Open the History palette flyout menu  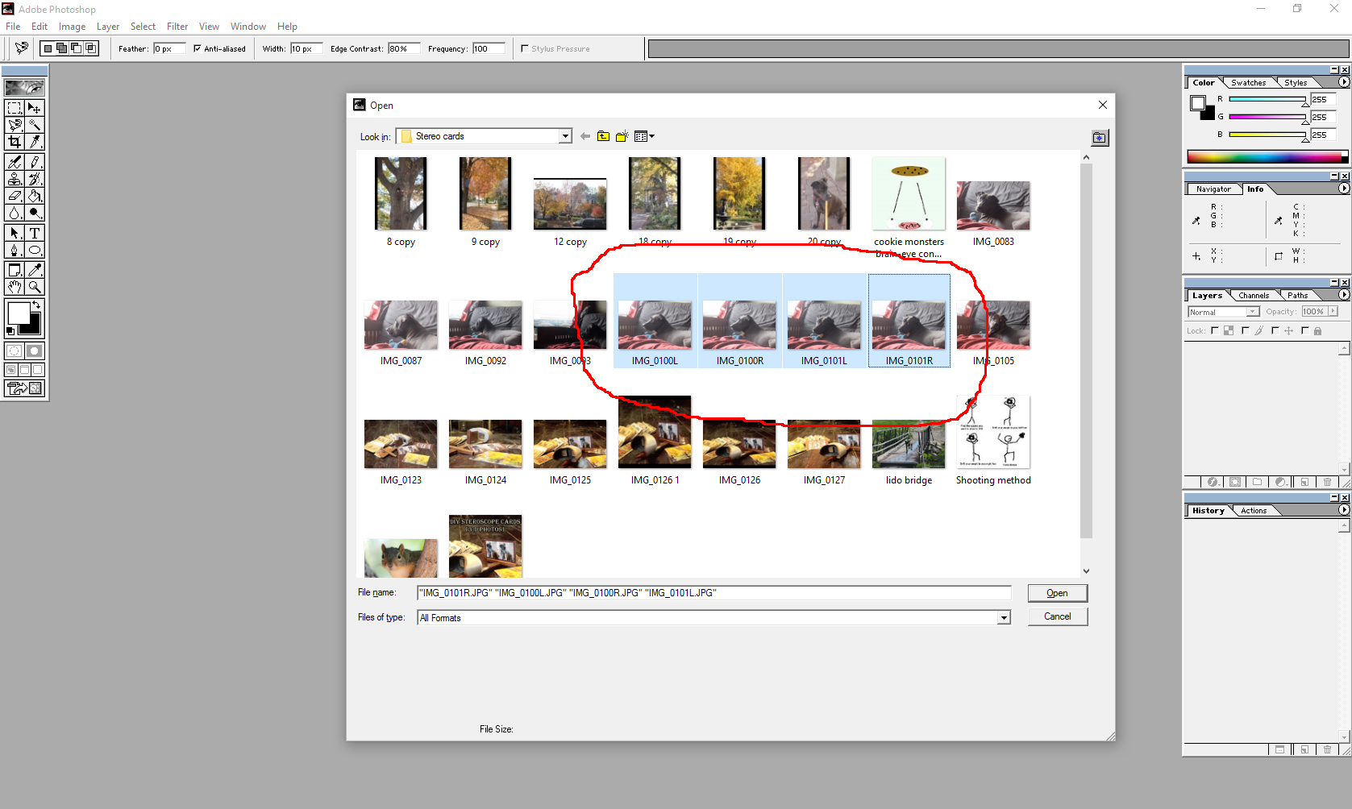[x=1344, y=510]
